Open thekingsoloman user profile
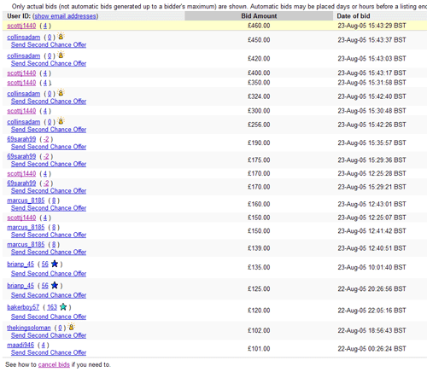This screenshot has width=427, height=372. tap(29, 328)
